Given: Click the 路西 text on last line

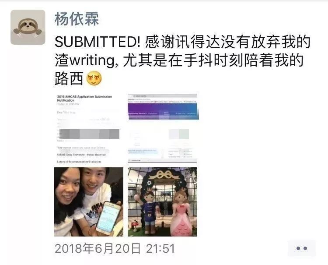Looking at the screenshot, I should (x=69, y=78).
